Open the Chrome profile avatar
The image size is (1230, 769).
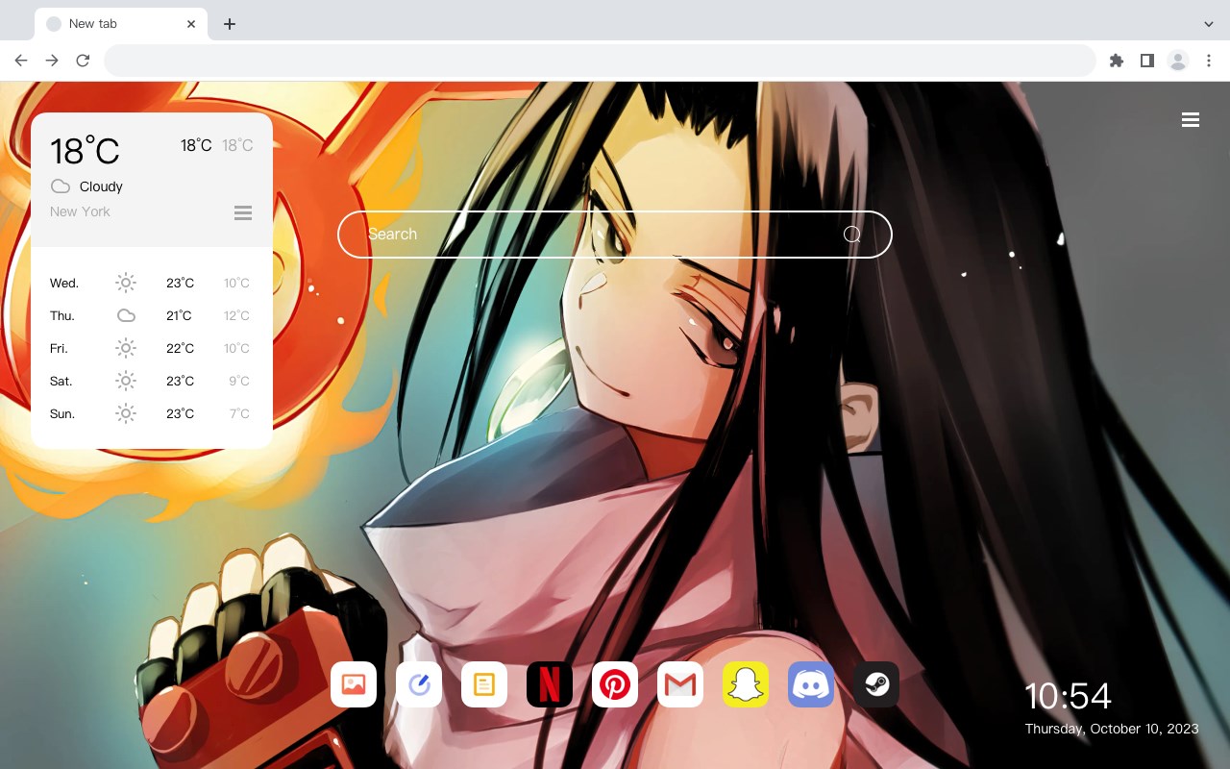pyautogui.click(x=1178, y=61)
